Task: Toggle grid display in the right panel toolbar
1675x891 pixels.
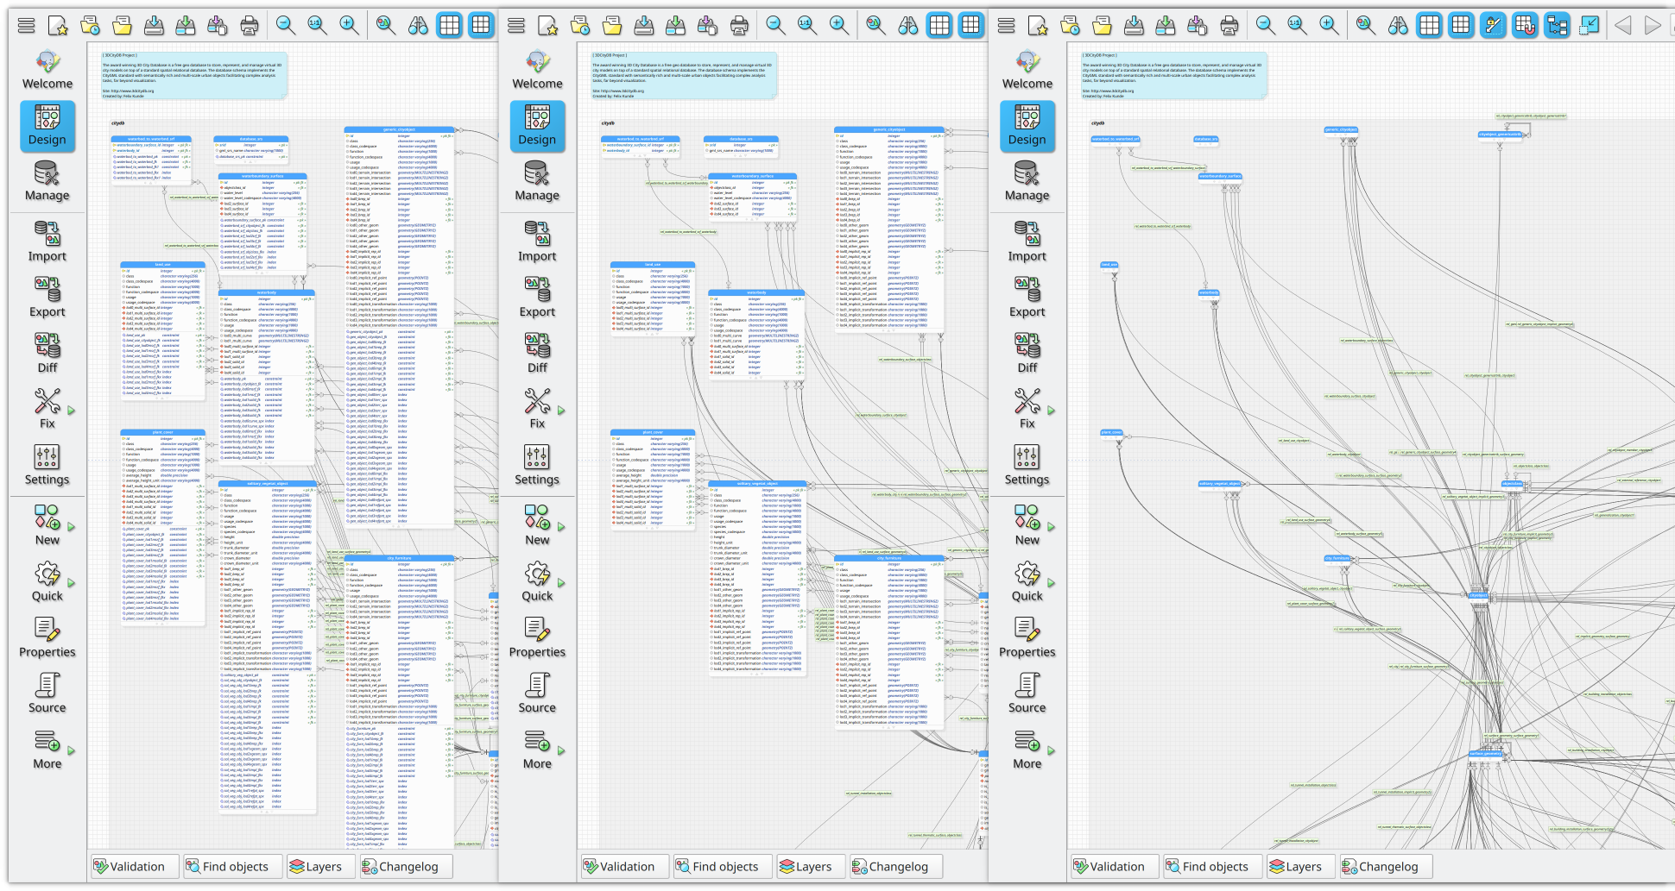Action: [1430, 26]
